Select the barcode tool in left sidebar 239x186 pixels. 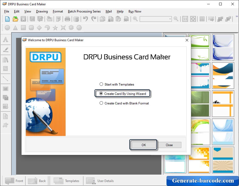pyautogui.click(x=6, y=89)
